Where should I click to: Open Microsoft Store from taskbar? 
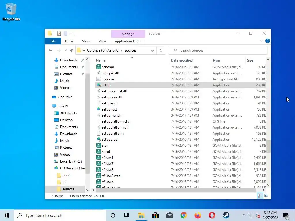point(155,215)
